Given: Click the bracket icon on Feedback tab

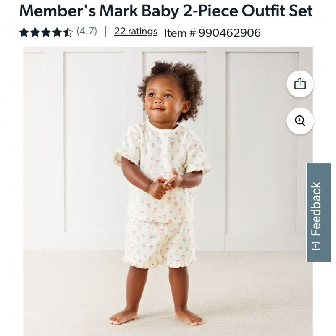Looking at the screenshot, I should (x=315, y=246).
